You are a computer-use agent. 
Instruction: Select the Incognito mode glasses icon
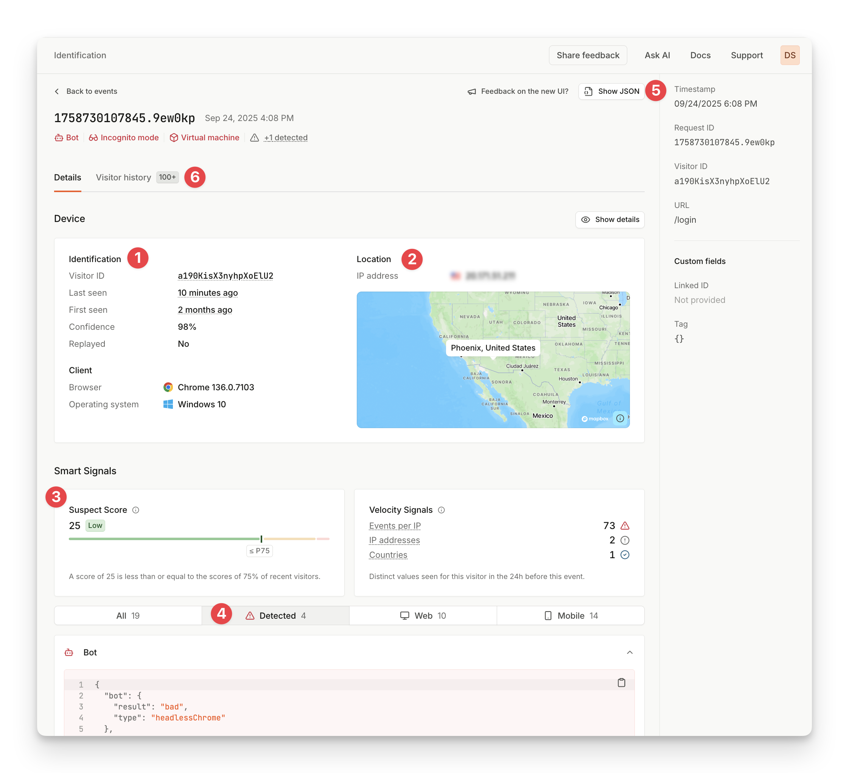(x=93, y=138)
